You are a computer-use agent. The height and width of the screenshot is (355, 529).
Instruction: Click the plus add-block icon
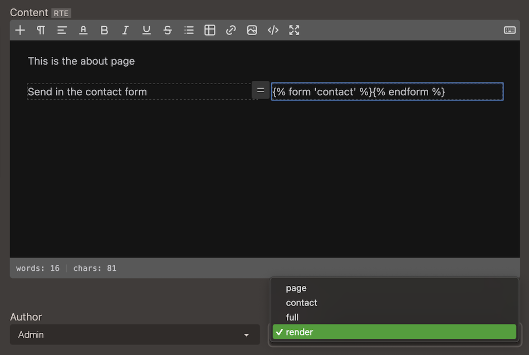click(x=20, y=30)
